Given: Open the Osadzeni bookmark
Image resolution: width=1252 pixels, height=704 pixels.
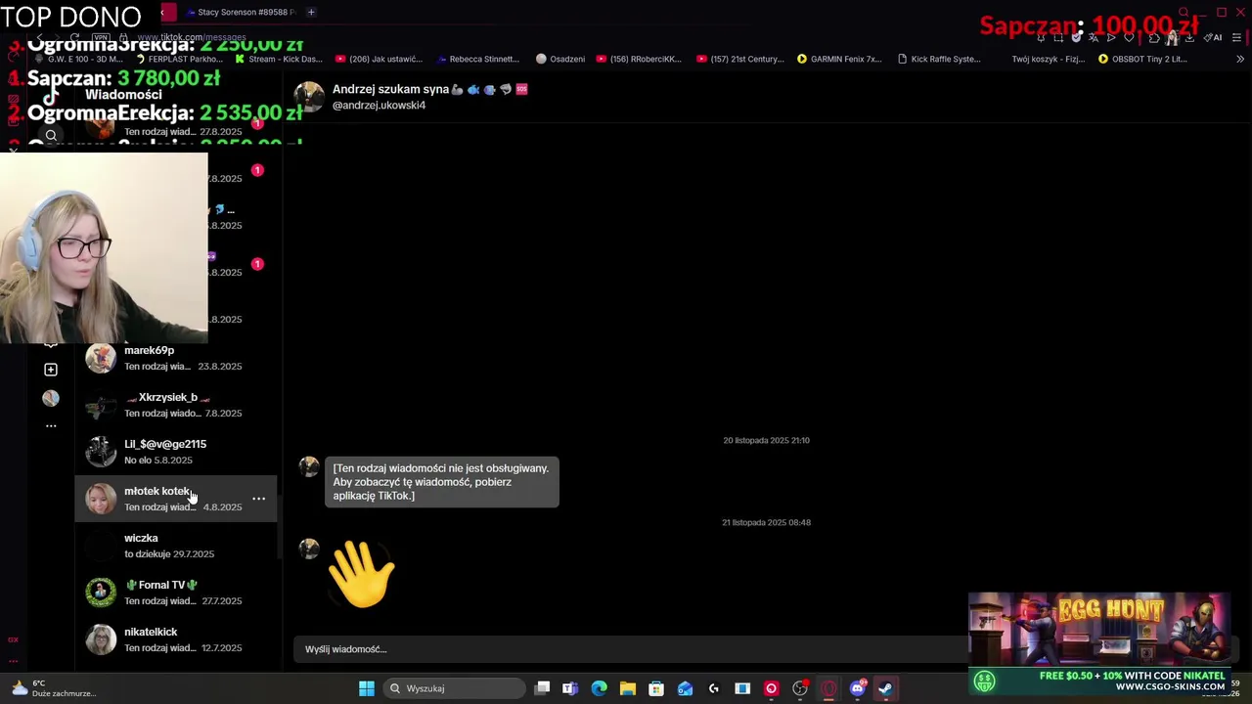Looking at the screenshot, I should [x=560, y=59].
